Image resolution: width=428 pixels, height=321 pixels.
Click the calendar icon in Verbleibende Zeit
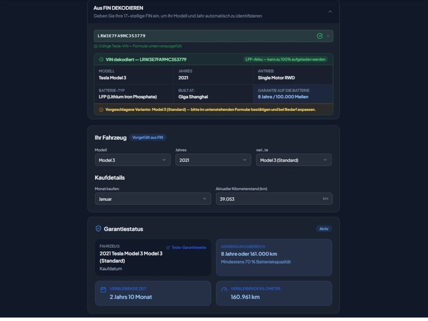click(x=103, y=290)
